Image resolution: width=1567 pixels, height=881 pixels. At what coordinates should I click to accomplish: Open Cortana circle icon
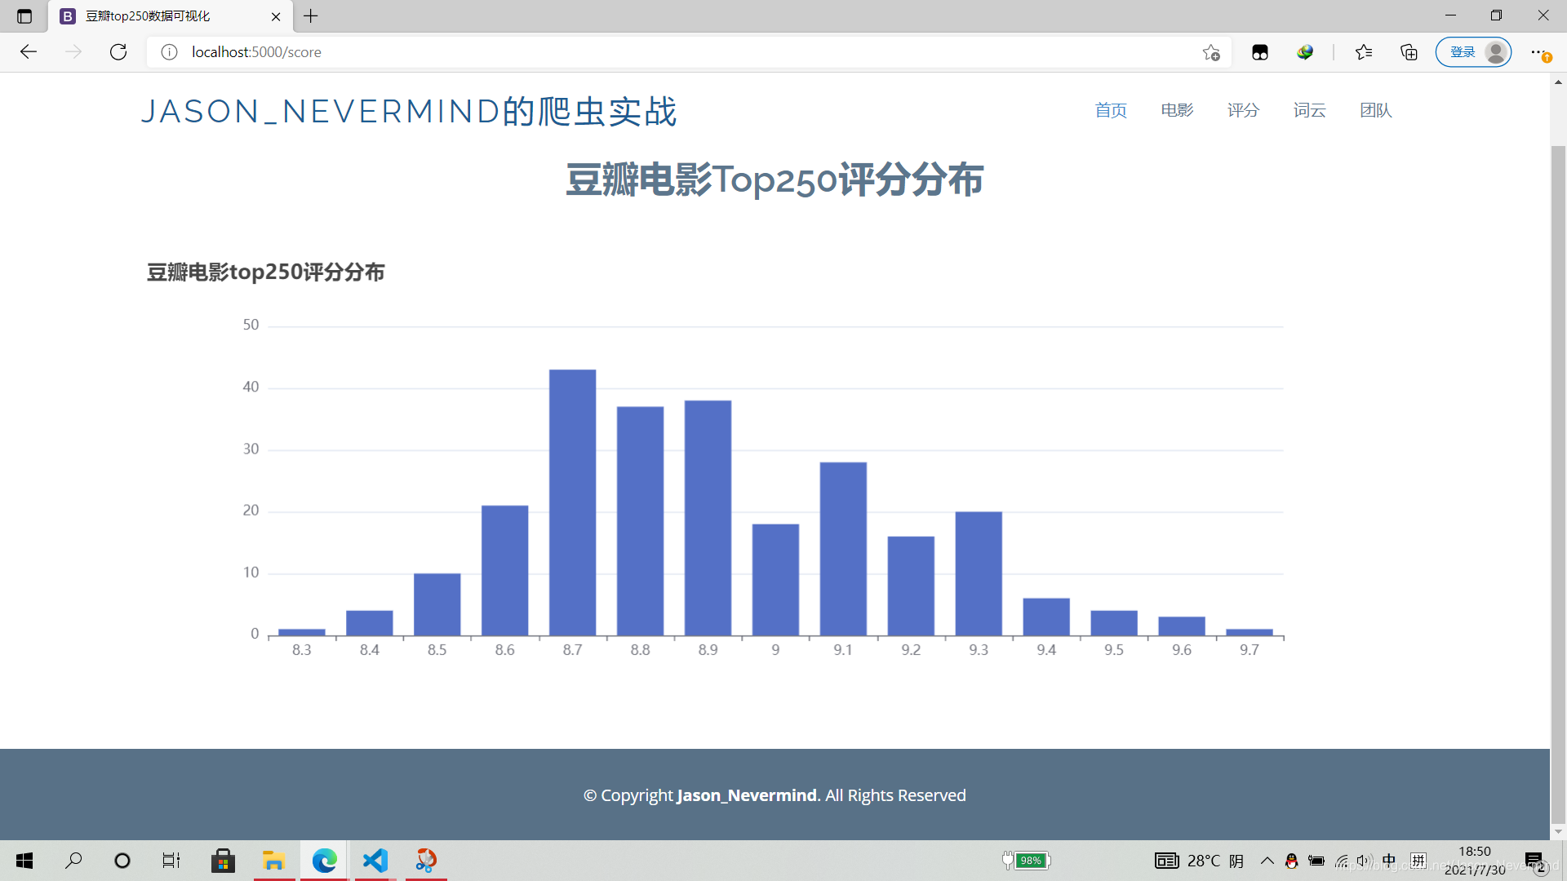[122, 861]
